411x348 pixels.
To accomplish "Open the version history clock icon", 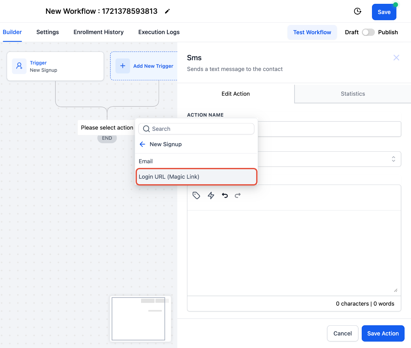I will pyautogui.click(x=358, y=12).
